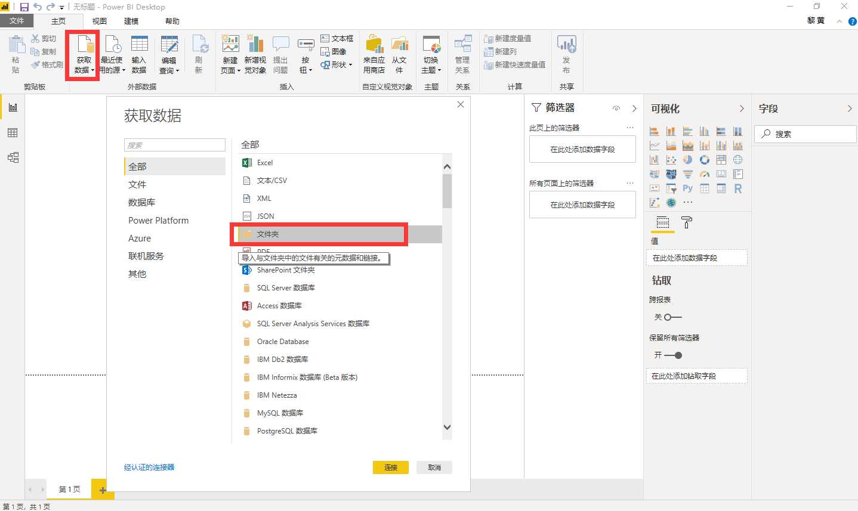Screen dimensions: 858x511
Task: Open the Get Data (获取数据) ribbon button
Action: (x=84, y=55)
